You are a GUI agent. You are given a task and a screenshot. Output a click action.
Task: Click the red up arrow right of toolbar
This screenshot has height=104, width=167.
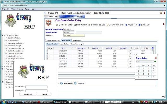(x=164, y=24)
